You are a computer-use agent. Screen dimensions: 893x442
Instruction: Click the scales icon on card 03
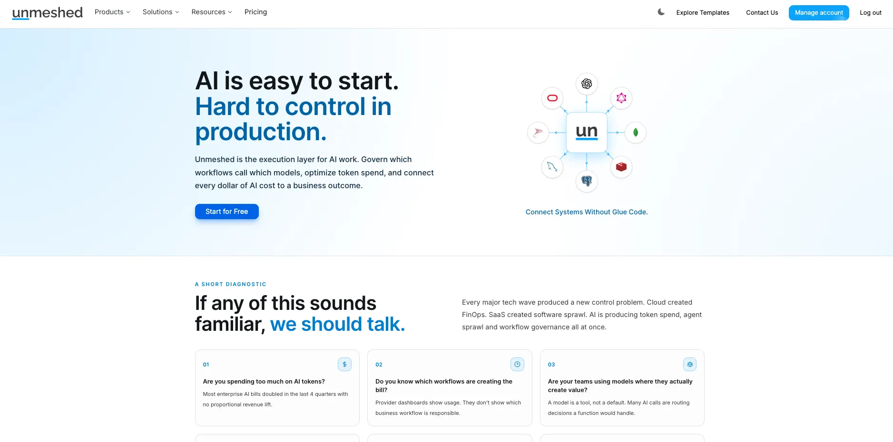[690, 365]
